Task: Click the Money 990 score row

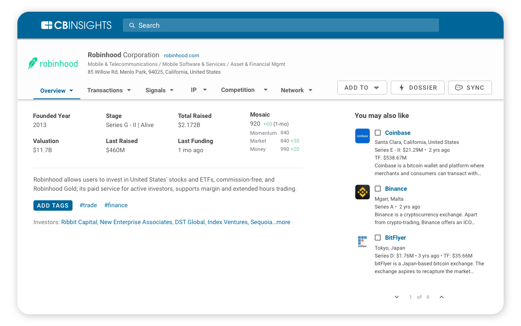Action: coord(275,149)
